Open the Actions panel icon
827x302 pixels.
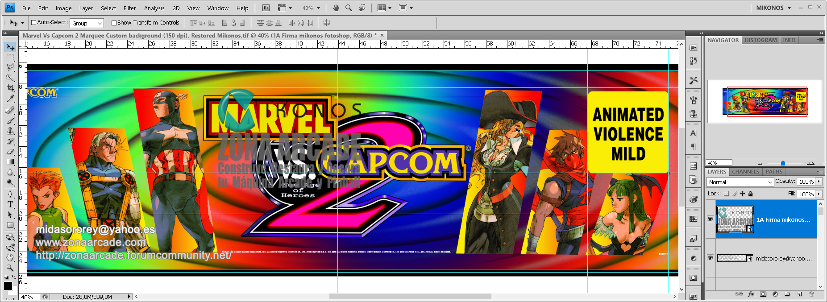point(693,48)
